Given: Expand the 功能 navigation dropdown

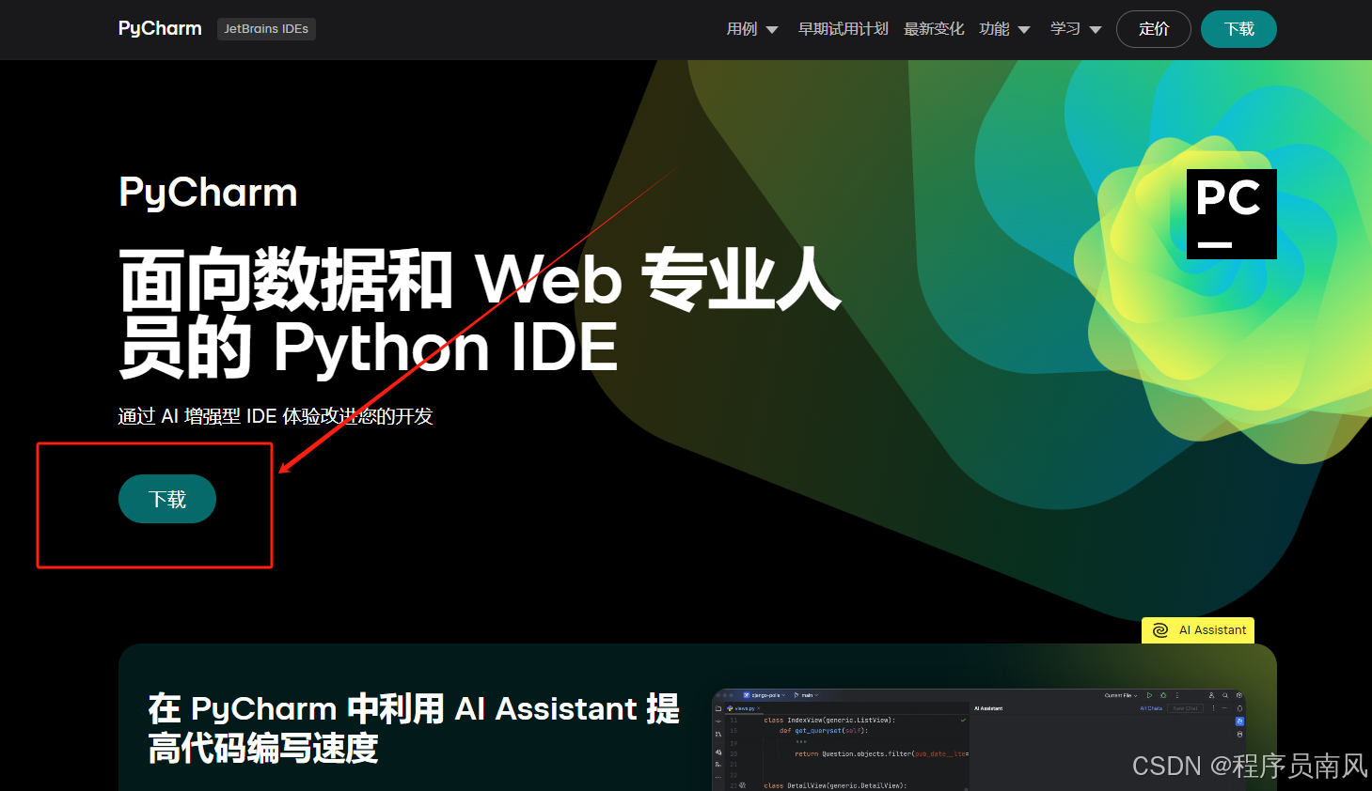Looking at the screenshot, I should tap(1004, 29).
